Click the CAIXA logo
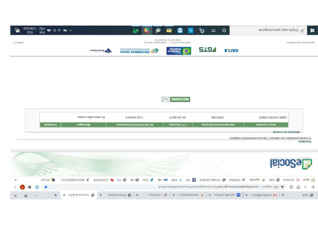Image resolution: width=318 pixels, height=225 pixels. (231, 50)
